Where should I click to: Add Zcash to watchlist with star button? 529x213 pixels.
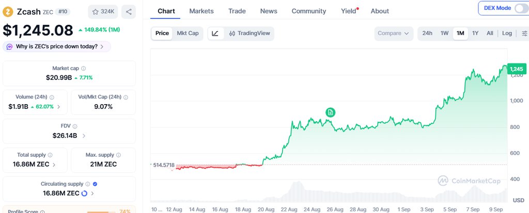[103, 12]
